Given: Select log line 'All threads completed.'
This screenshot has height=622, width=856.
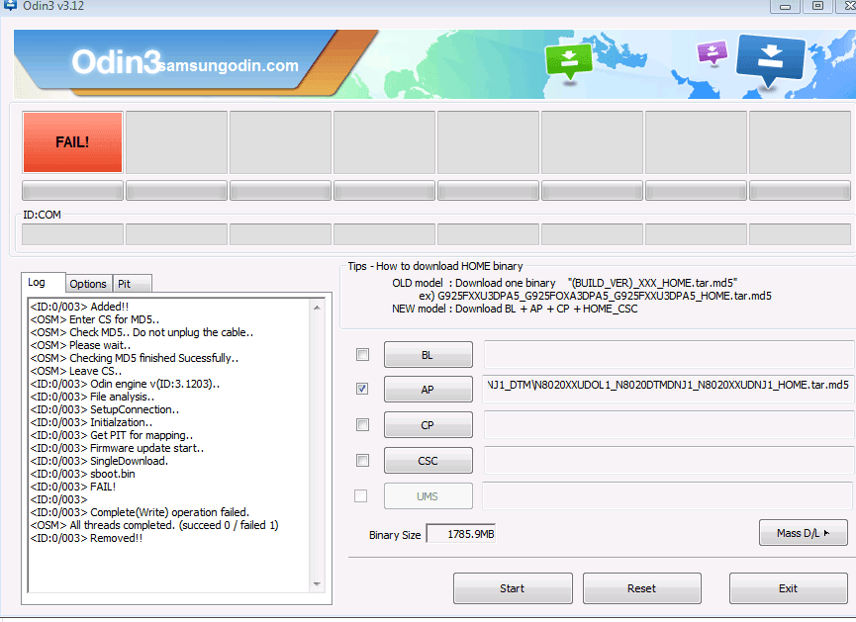Looking at the screenshot, I should [x=154, y=525].
